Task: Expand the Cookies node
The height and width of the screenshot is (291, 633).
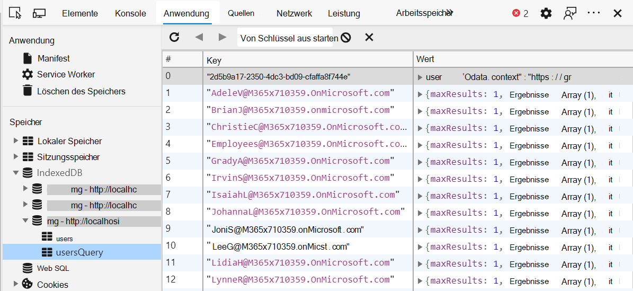Action: 16,284
